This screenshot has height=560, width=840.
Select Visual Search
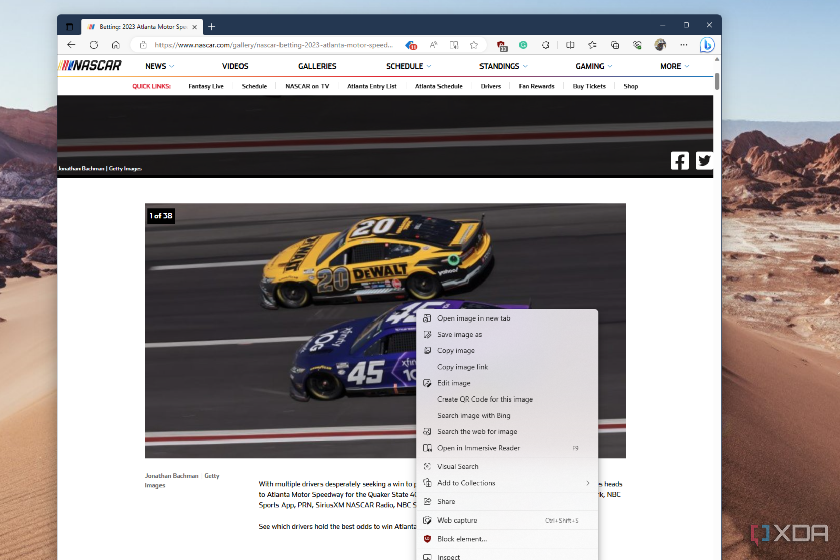click(x=507, y=467)
